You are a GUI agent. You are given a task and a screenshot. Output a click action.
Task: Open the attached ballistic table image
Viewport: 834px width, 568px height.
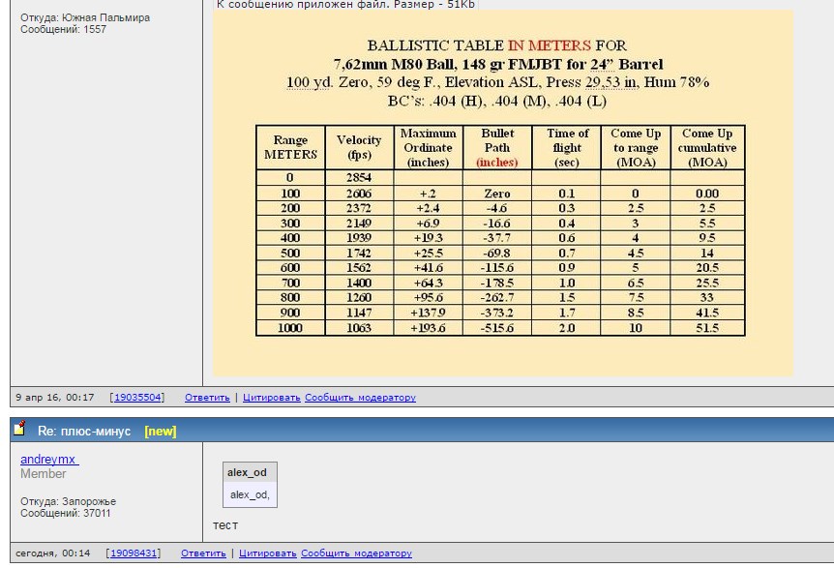502,192
